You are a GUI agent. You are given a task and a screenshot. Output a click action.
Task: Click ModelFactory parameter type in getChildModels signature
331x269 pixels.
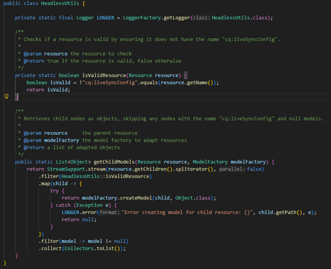210,162
